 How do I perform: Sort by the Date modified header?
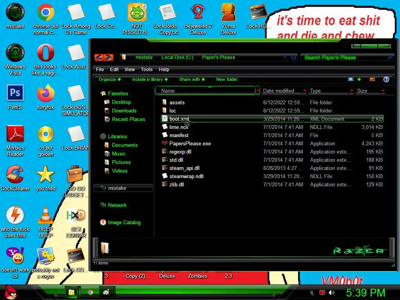pos(282,91)
